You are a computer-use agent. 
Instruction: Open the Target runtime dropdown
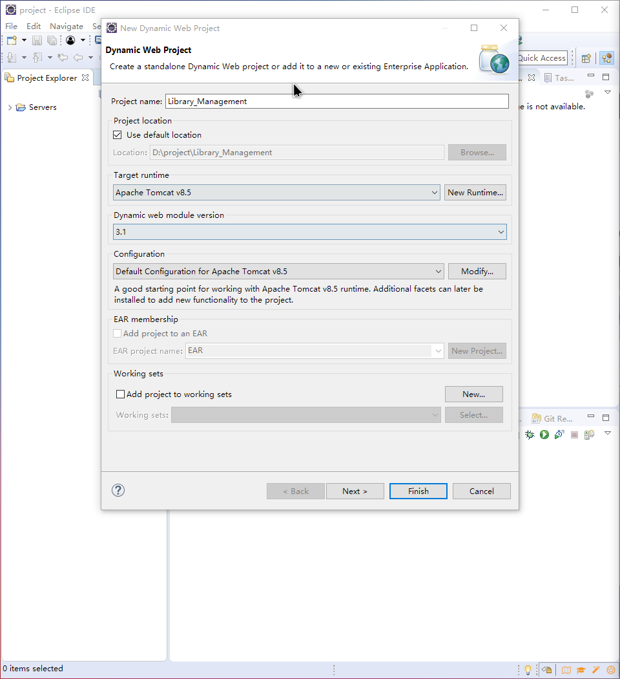pyautogui.click(x=276, y=192)
